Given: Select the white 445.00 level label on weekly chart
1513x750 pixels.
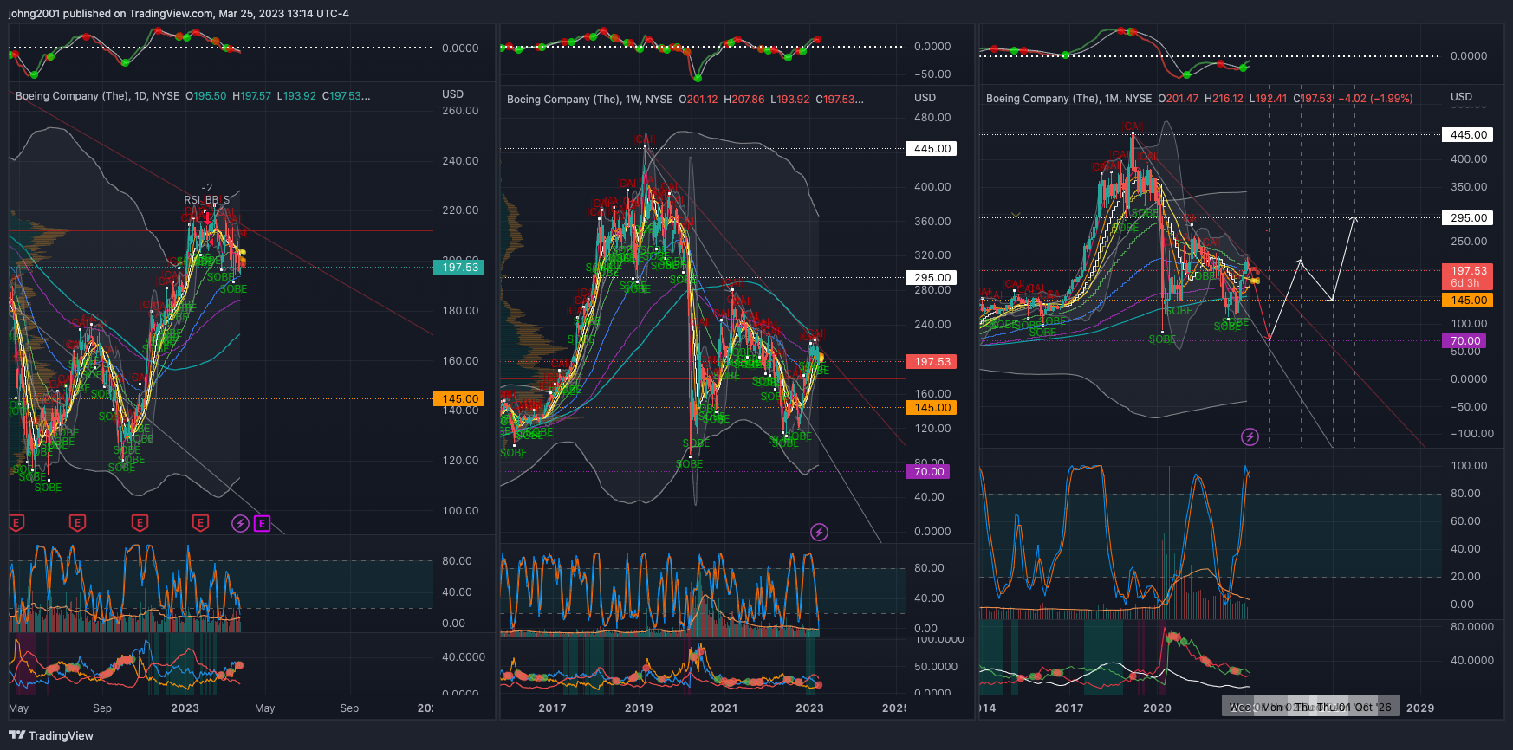Looking at the screenshot, I should 932,149.
